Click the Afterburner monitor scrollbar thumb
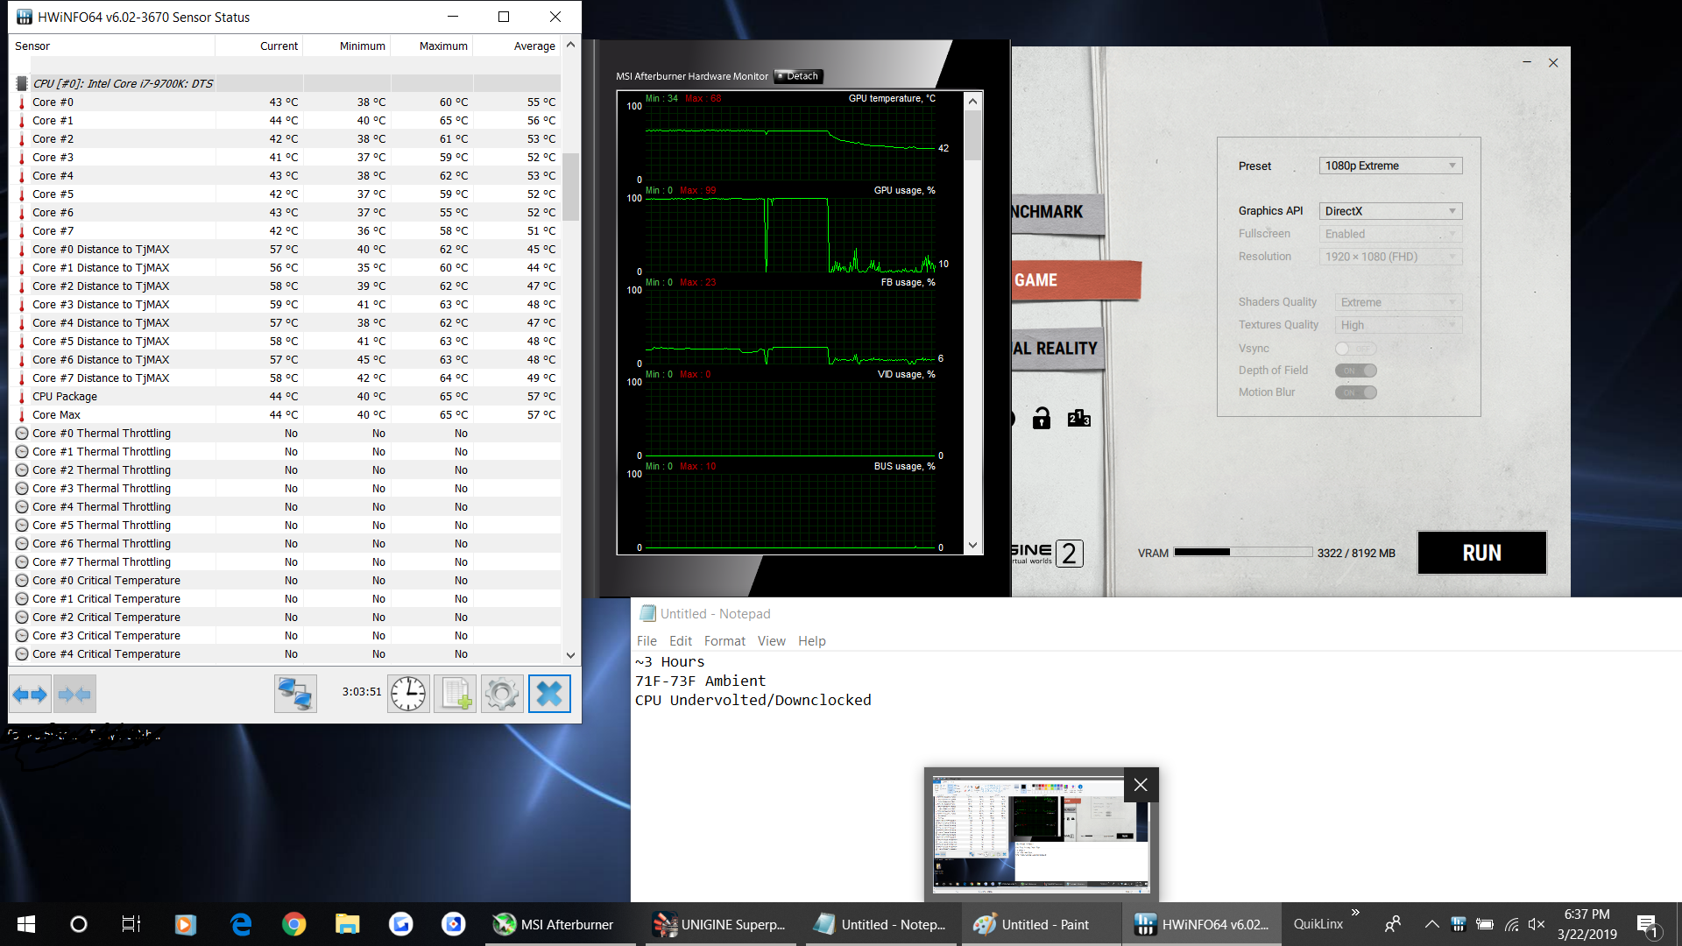This screenshot has height=946, width=1682. (x=973, y=134)
